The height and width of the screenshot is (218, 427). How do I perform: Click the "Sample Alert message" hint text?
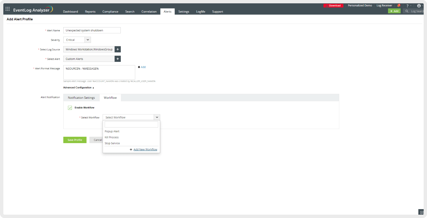coord(109,81)
